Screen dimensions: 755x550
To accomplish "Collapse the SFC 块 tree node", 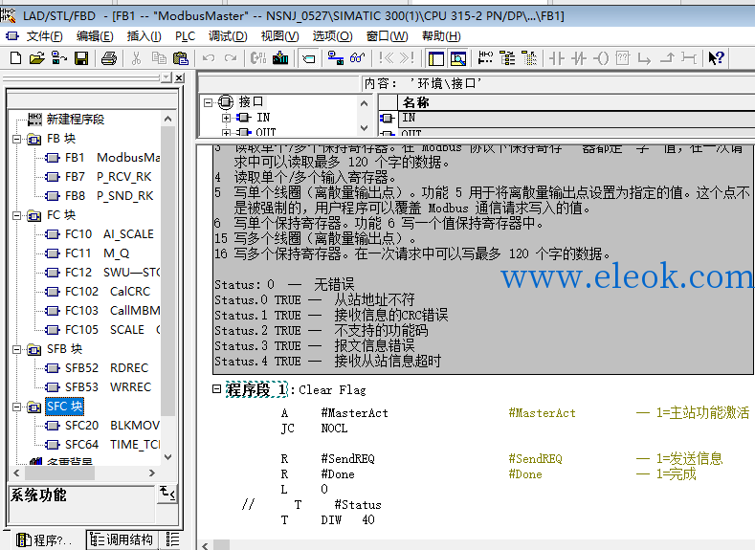I will [17, 407].
